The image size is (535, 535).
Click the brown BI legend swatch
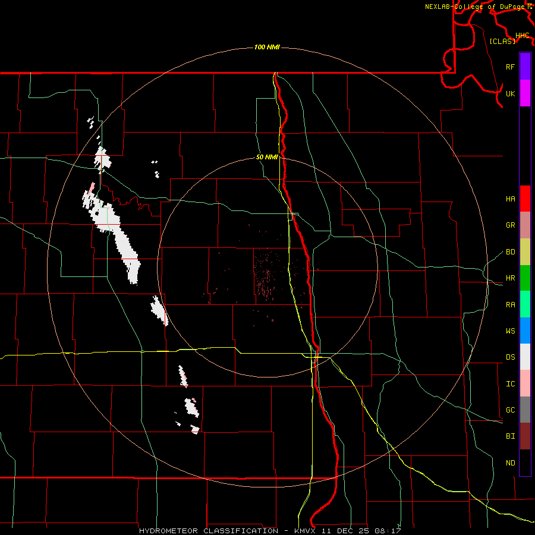[x=525, y=436]
